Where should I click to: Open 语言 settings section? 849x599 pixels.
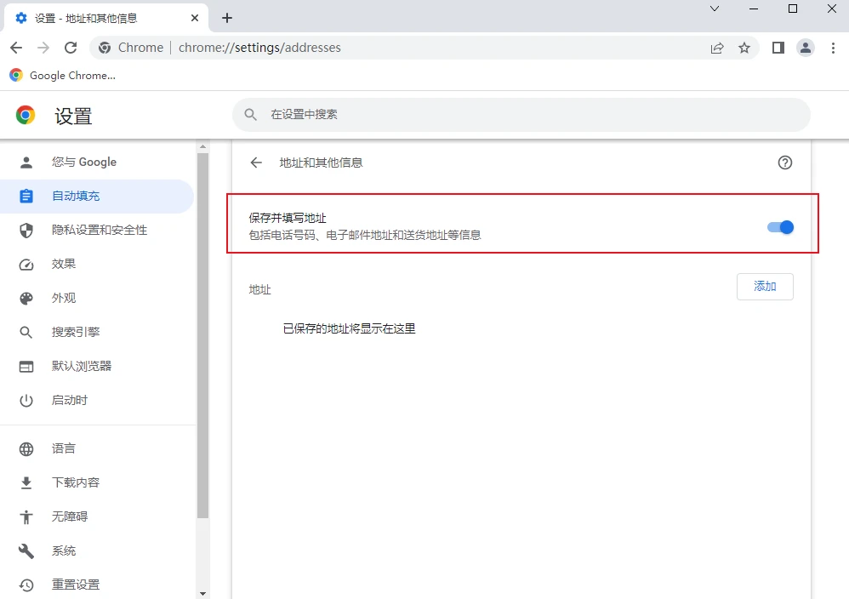98,449
